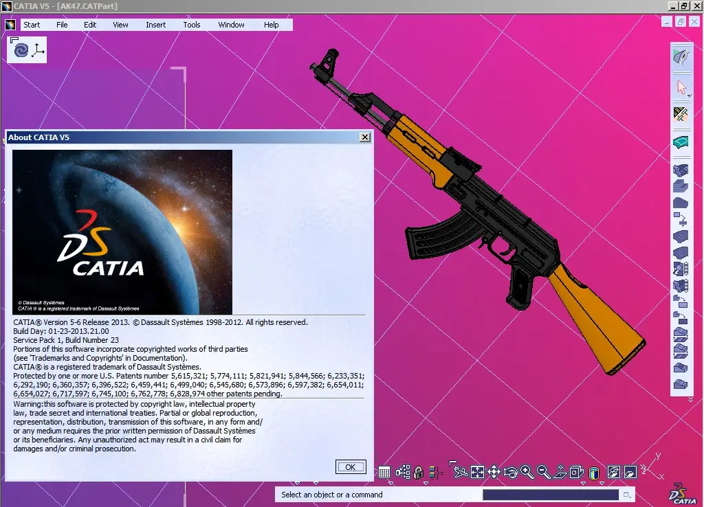Screen dimensions: 704x507
Task: Open the dropdown arrow under the padlock icon
Action: [426, 483]
